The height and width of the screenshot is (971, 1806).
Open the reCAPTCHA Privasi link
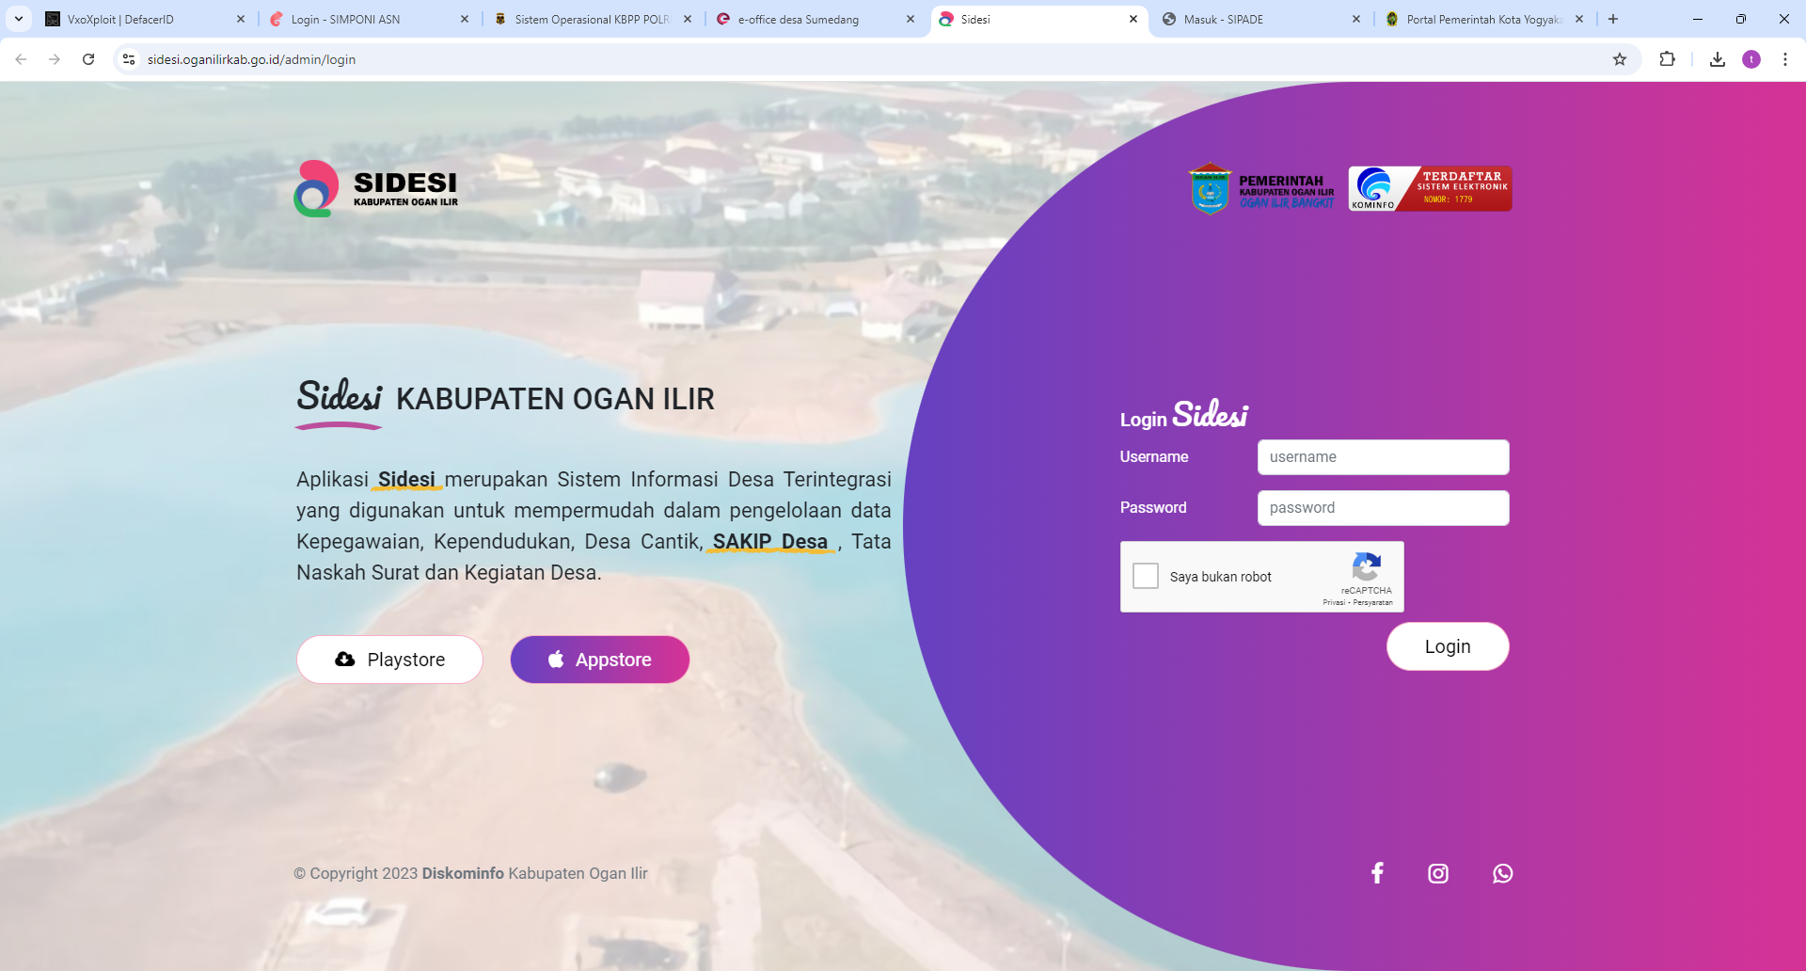coord(1334,602)
